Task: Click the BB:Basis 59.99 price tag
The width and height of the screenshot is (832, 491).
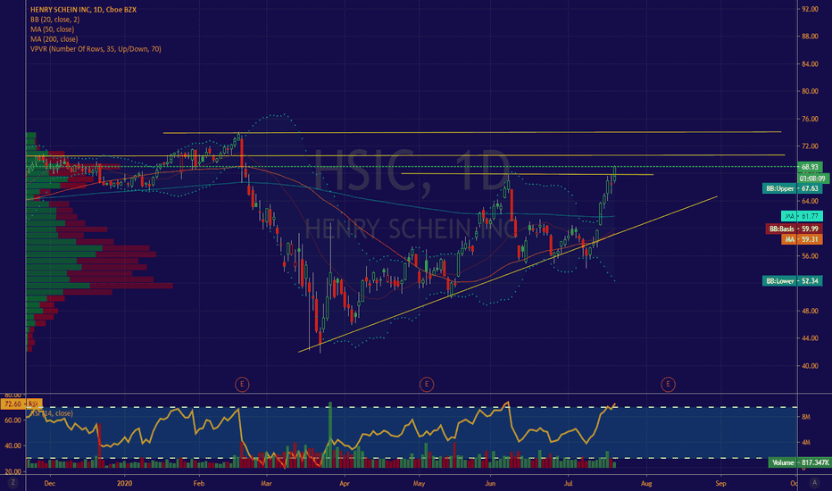Action: (x=794, y=229)
